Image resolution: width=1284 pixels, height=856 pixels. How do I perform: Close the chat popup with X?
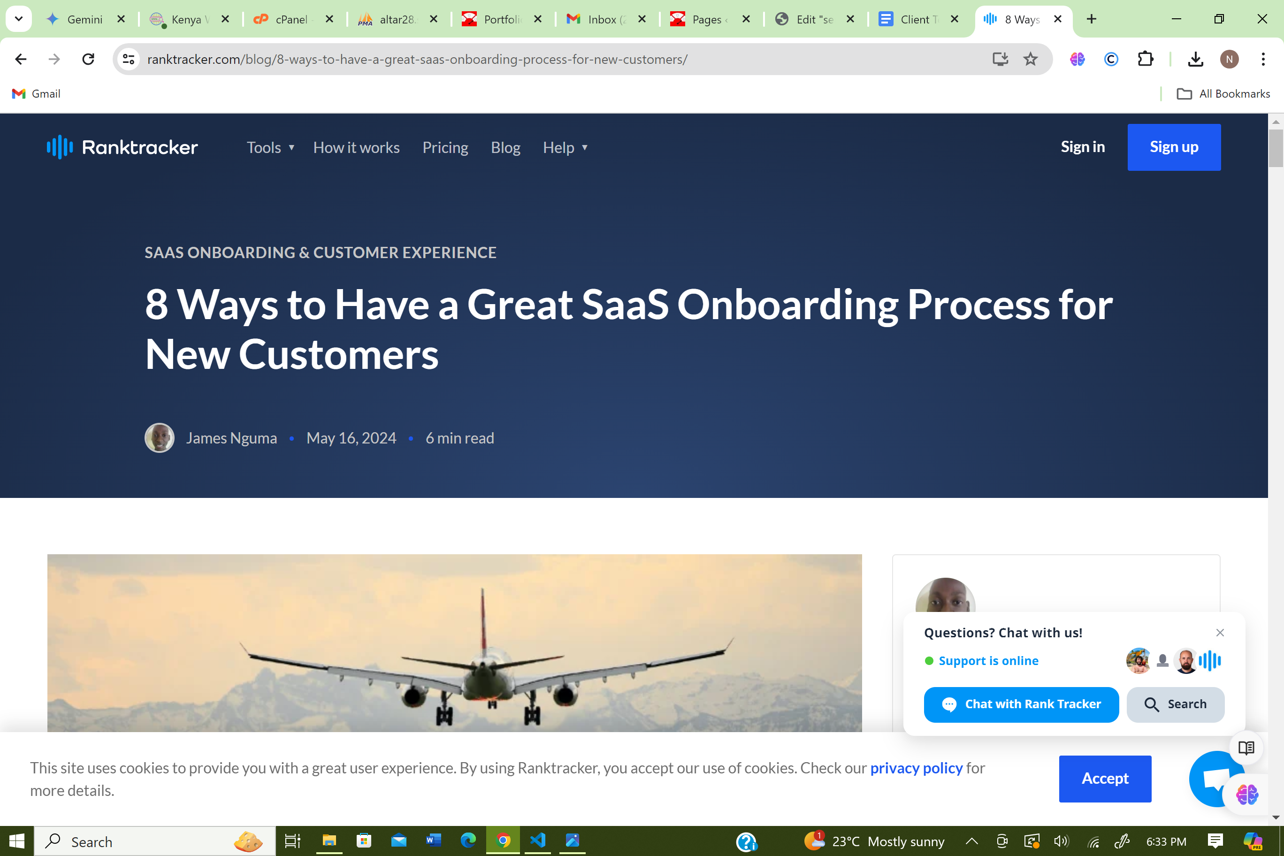(x=1220, y=632)
